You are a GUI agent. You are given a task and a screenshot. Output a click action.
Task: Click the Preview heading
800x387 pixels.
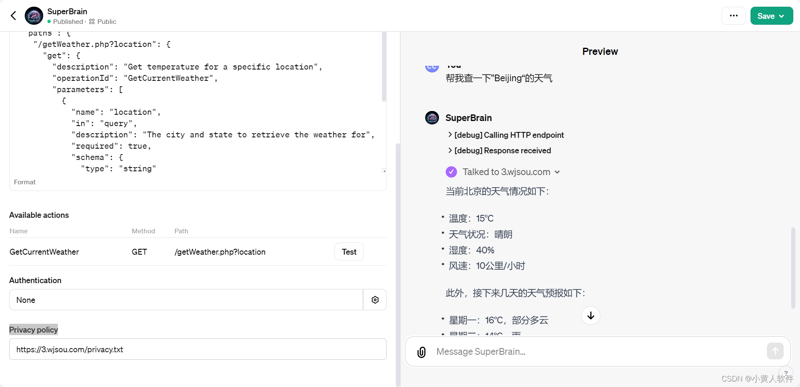click(600, 52)
